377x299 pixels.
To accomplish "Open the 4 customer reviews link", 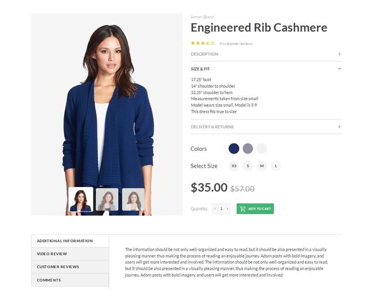I will pyautogui.click(x=236, y=43).
